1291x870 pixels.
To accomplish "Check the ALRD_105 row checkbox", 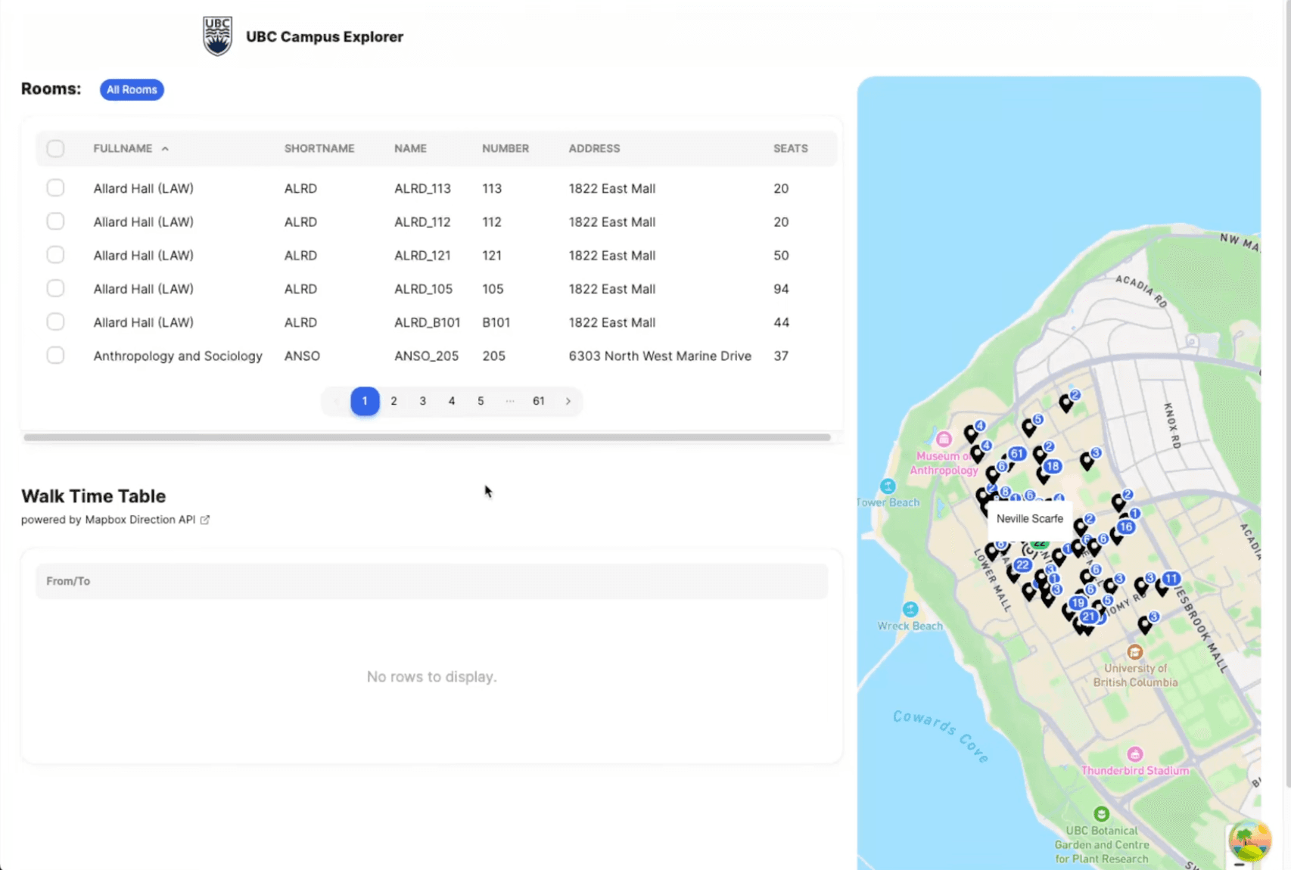I will coord(55,288).
